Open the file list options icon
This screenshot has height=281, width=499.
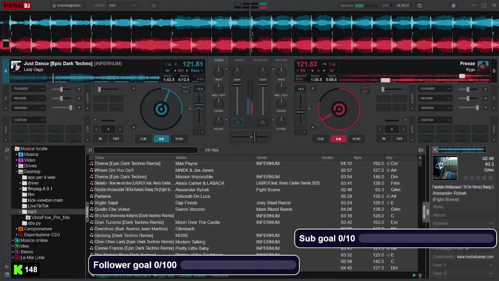(x=421, y=150)
